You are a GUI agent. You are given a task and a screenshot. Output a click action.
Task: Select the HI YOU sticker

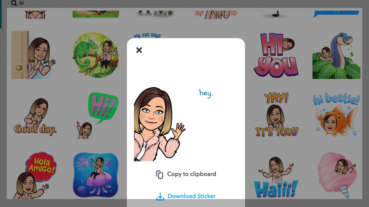276,55
